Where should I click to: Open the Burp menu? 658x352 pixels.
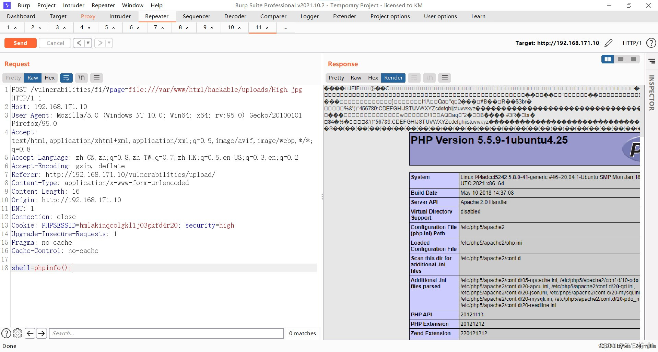pos(24,5)
